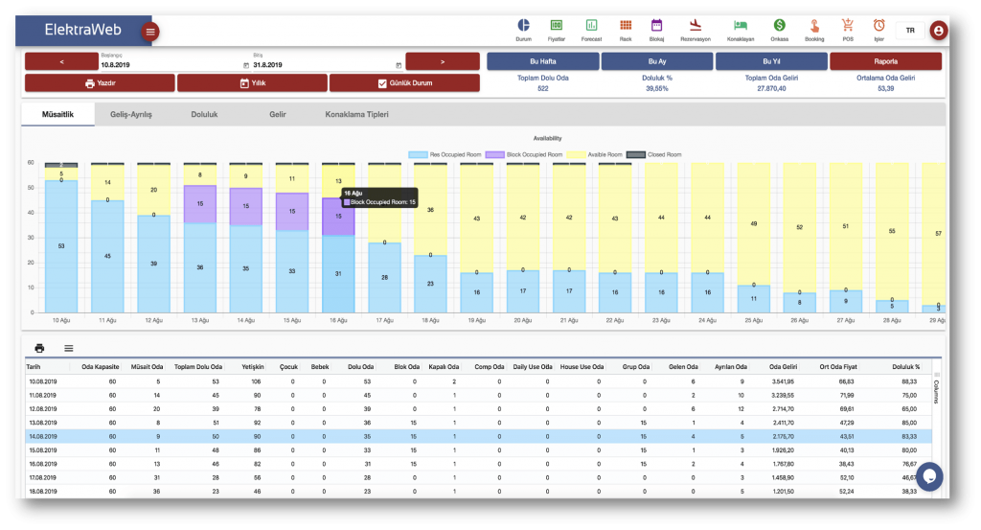Open the Rack grid icon

[x=626, y=27]
